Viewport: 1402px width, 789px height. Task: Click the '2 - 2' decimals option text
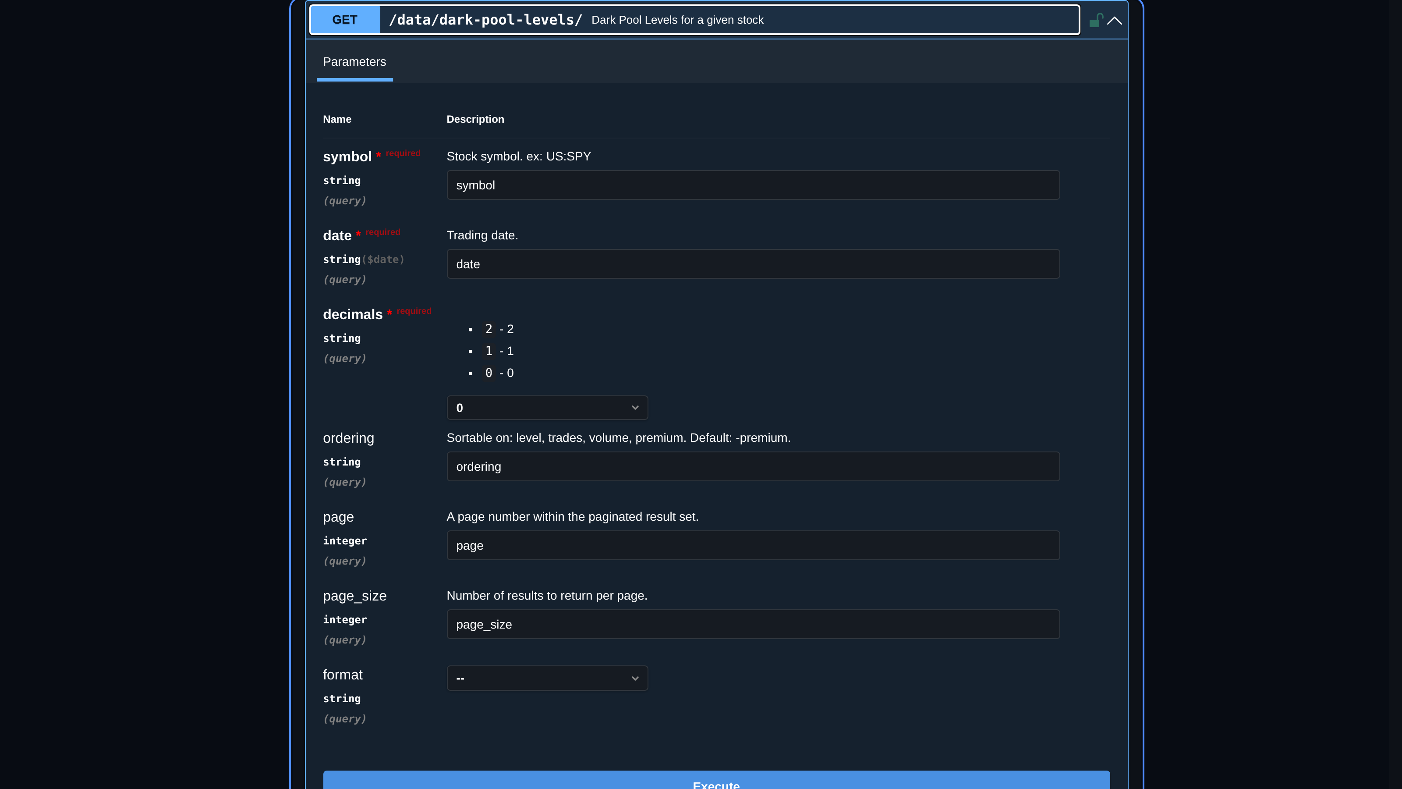499,329
